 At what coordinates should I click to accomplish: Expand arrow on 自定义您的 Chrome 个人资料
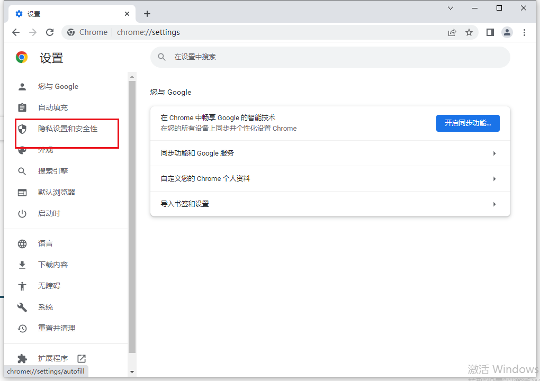tap(494, 179)
